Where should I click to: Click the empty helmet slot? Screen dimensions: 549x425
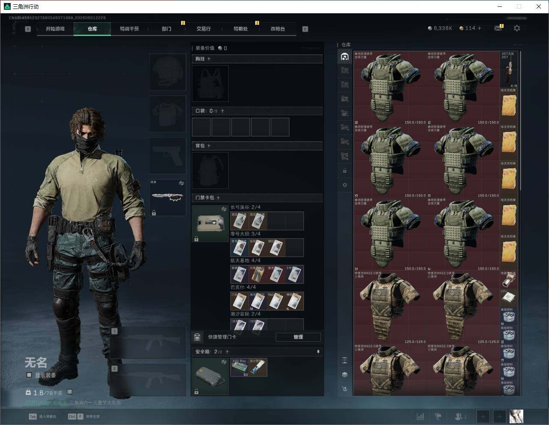(167, 72)
